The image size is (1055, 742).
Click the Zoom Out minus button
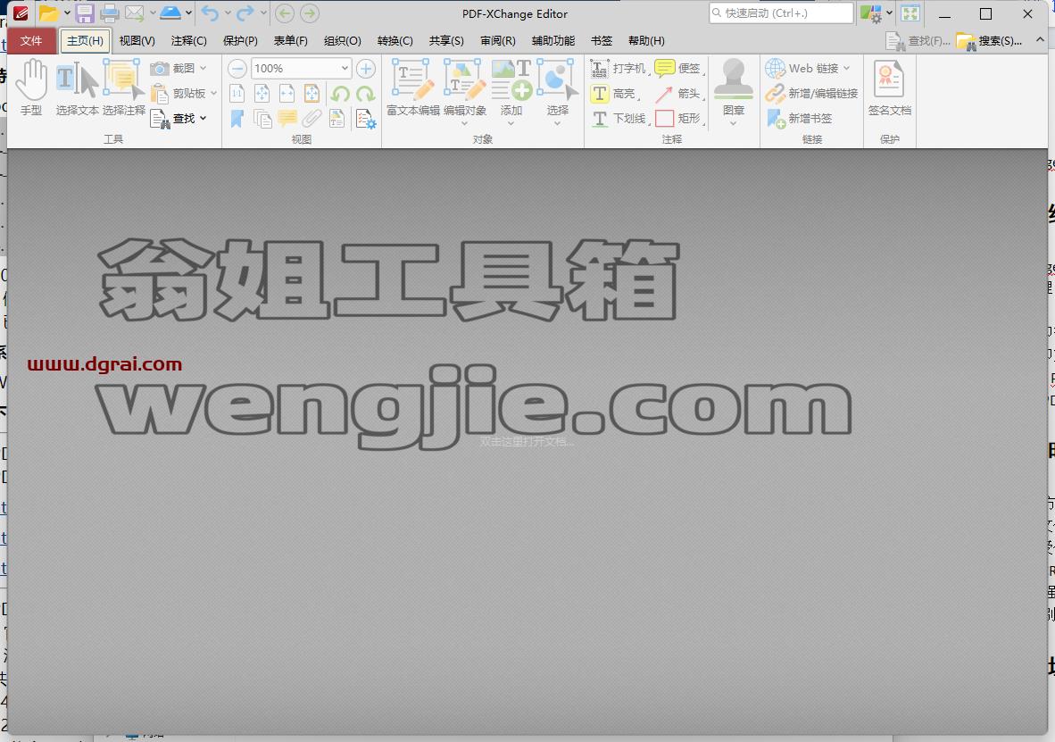click(x=237, y=68)
